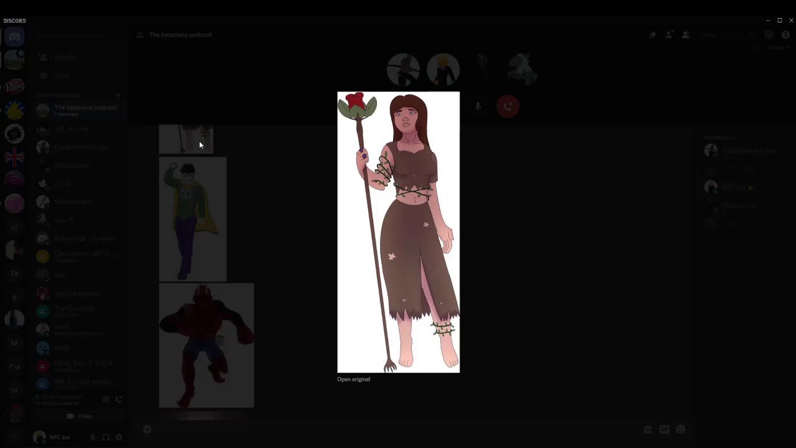Create a new DM with plus icon
The width and height of the screenshot is (796, 448).
(x=118, y=95)
